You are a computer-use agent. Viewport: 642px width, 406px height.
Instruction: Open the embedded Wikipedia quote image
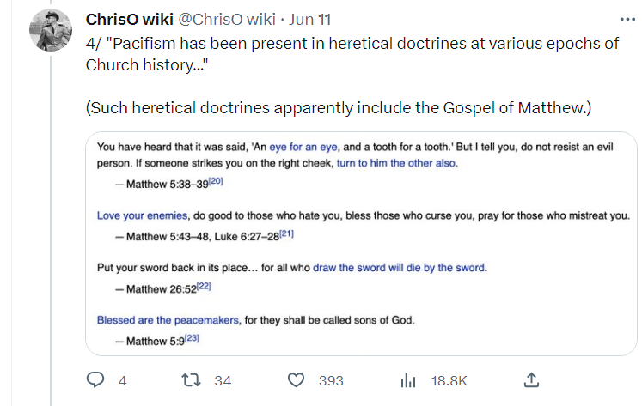(x=361, y=244)
